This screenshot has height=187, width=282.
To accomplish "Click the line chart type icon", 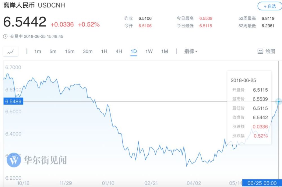I will coord(11,52).
